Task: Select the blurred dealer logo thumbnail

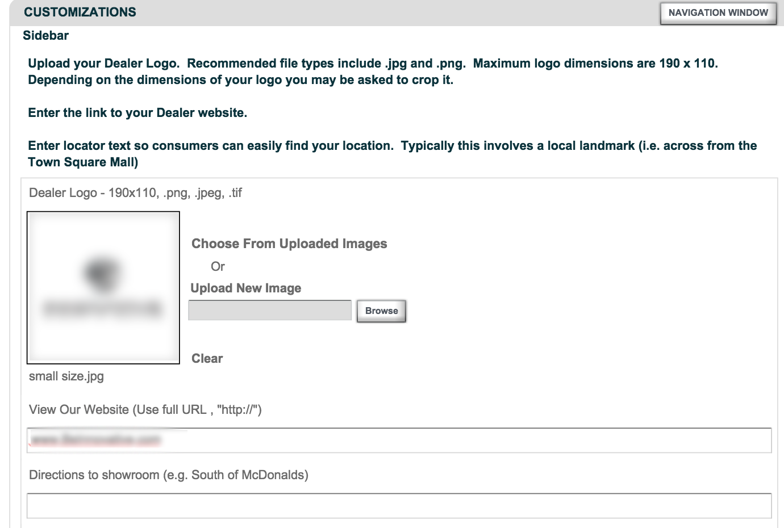Action: click(x=103, y=287)
